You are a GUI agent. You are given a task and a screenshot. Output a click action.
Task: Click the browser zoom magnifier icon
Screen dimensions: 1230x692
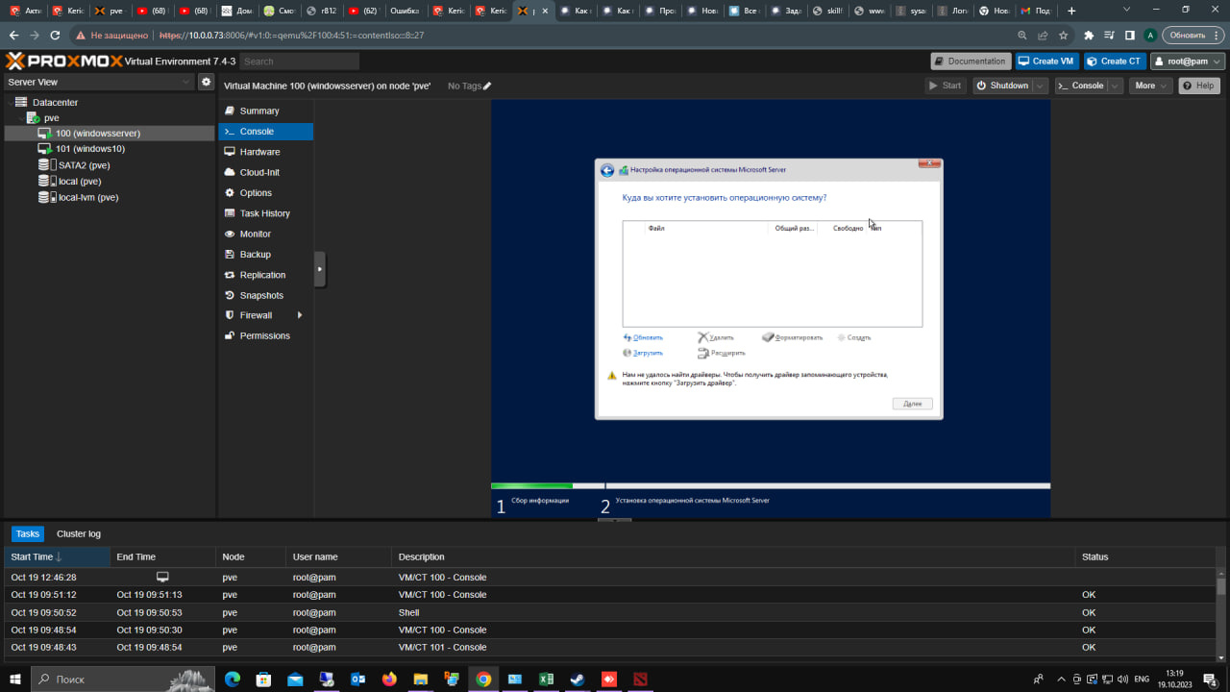pos(1023,35)
